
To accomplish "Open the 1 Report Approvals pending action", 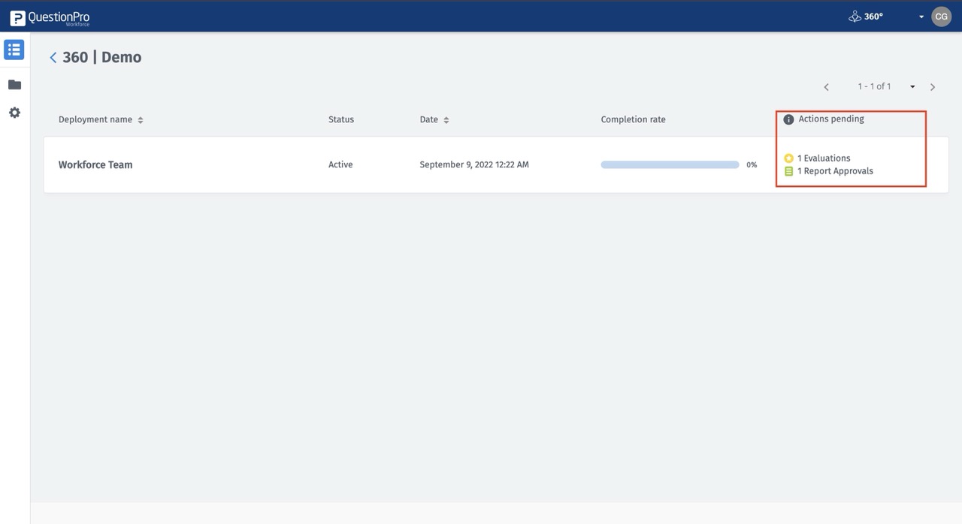I will pos(836,170).
